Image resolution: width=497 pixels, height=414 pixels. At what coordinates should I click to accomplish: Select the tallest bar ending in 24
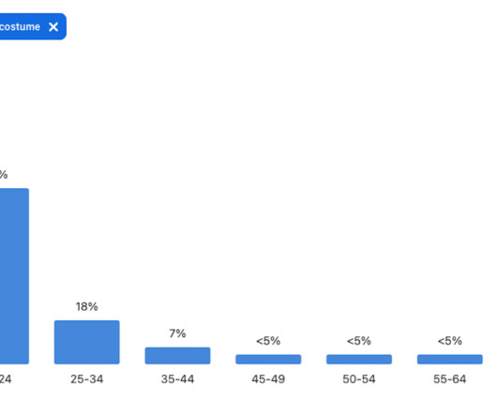(14, 276)
